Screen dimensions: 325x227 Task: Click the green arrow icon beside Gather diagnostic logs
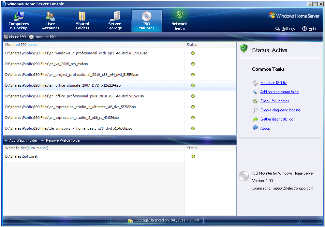click(x=255, y=120)
